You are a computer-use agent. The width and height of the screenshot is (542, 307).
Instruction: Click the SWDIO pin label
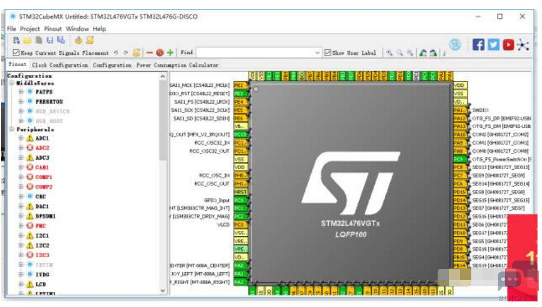480,110
